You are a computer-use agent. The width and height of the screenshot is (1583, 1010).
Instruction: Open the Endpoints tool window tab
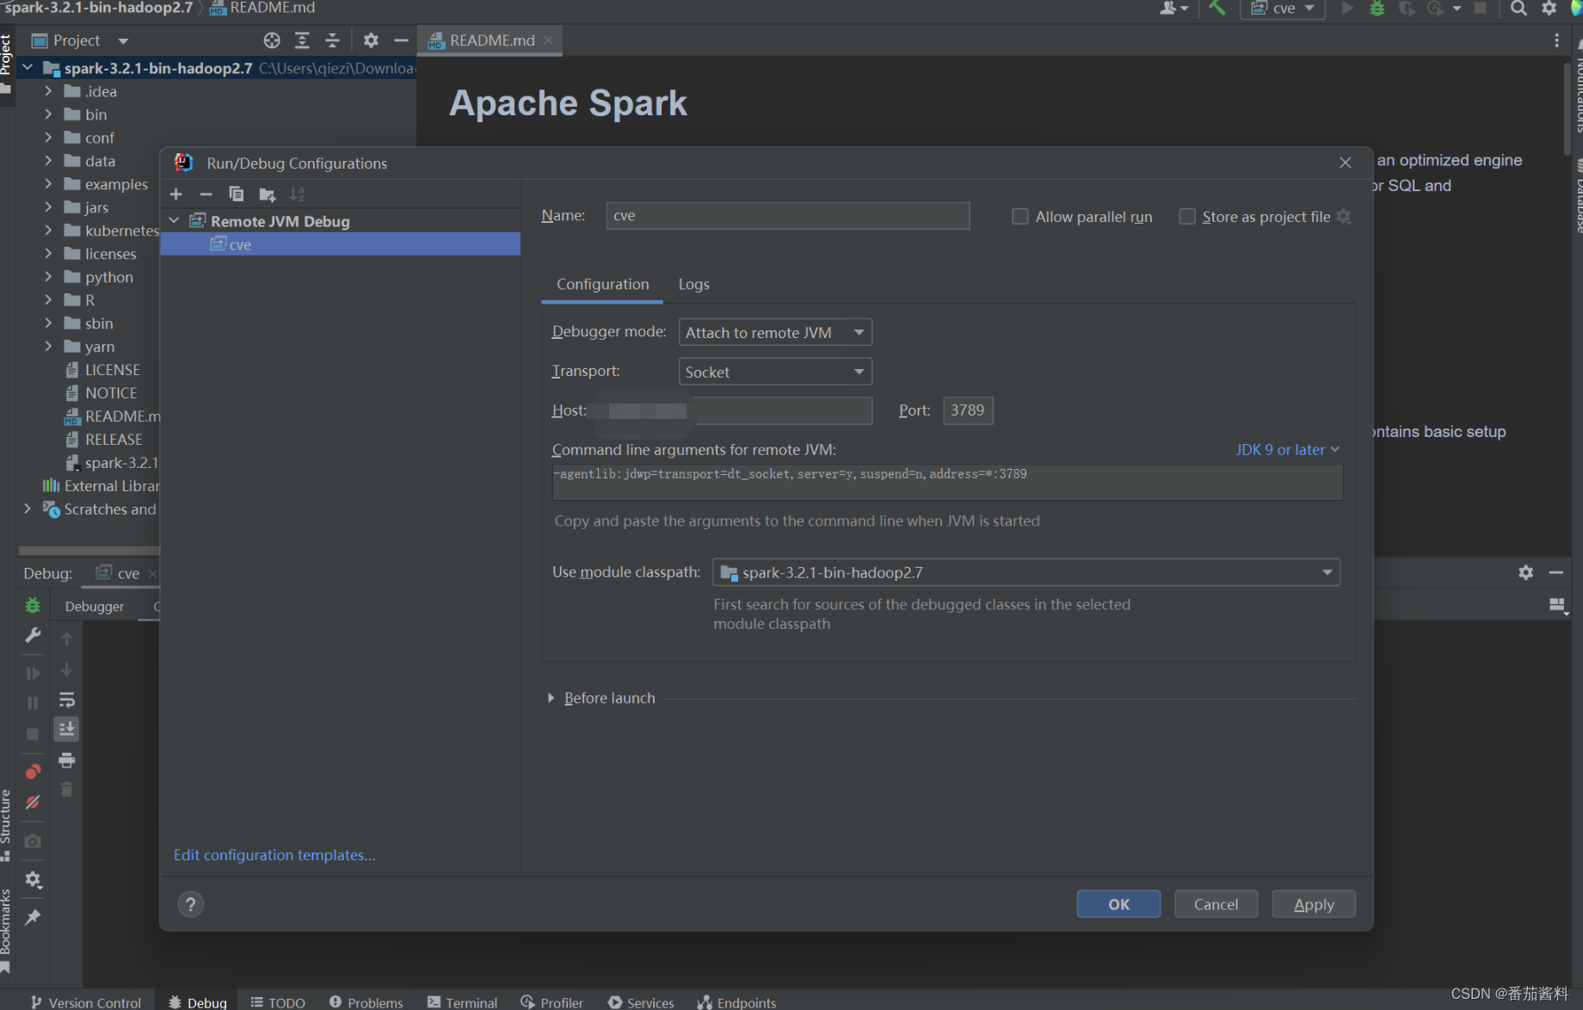(x=736, y=1002)
